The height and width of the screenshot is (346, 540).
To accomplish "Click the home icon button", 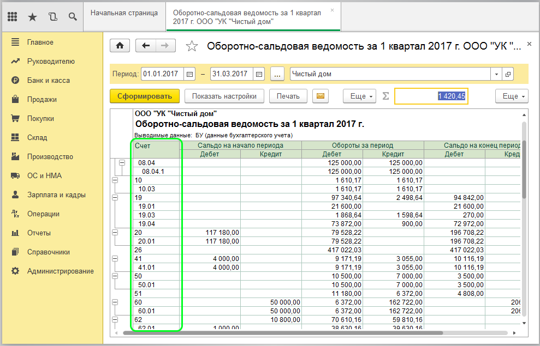I will coord(120,46).
